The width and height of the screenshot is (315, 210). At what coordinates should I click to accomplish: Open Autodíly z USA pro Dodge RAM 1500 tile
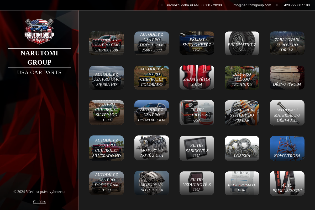[x=107, y=183]
